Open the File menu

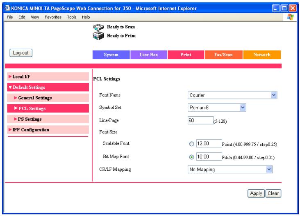10,17
